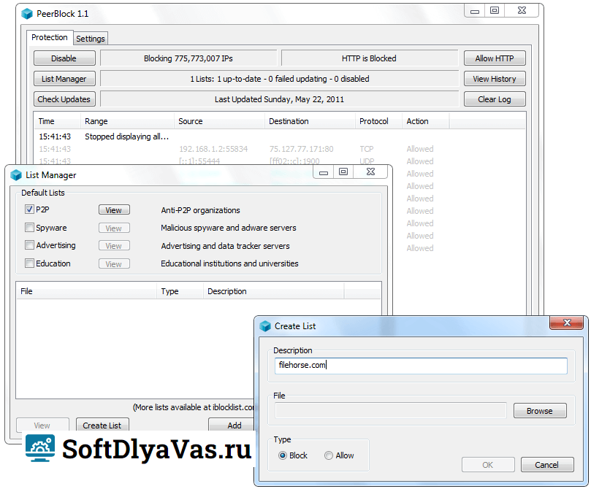Click the View button next to Education
591x489 pixels.
point(114,264)
